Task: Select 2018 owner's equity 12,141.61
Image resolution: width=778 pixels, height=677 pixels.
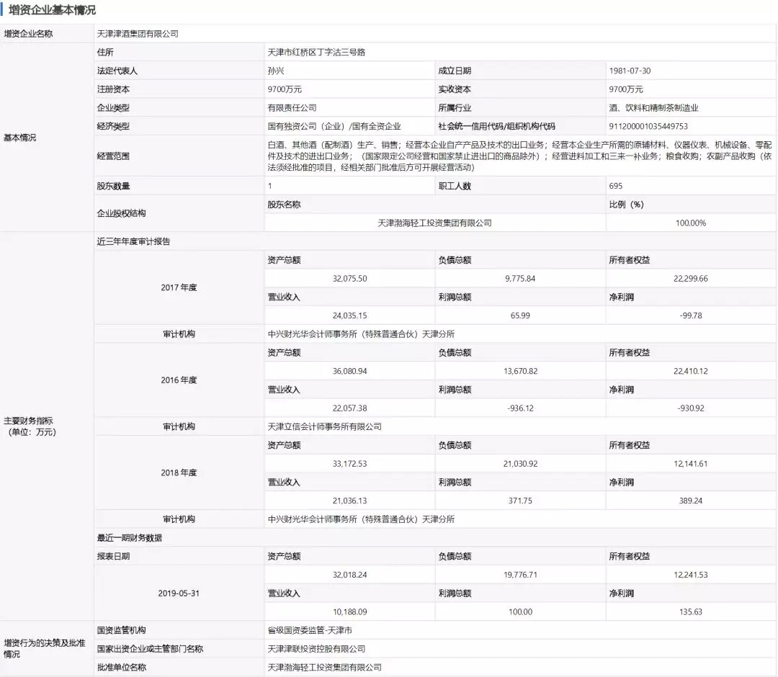Action: 691,464
